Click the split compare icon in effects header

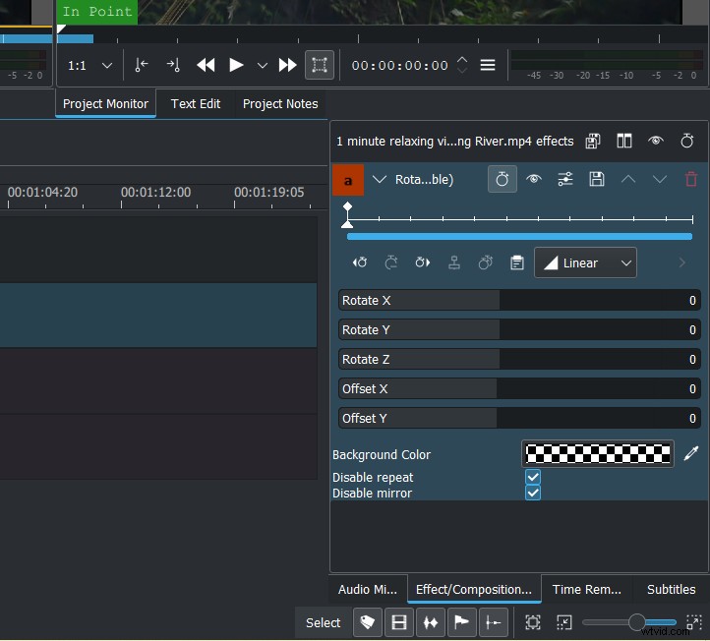pyautogui.click(x=624, y=141)
